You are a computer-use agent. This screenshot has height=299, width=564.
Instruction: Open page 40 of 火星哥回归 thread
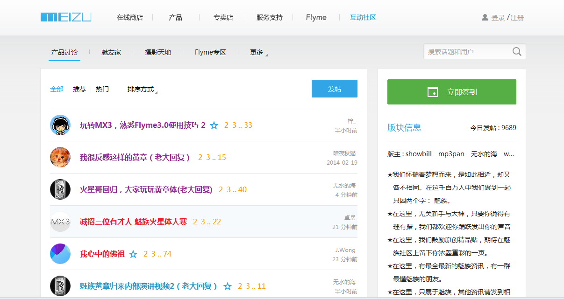coord(242,190)
